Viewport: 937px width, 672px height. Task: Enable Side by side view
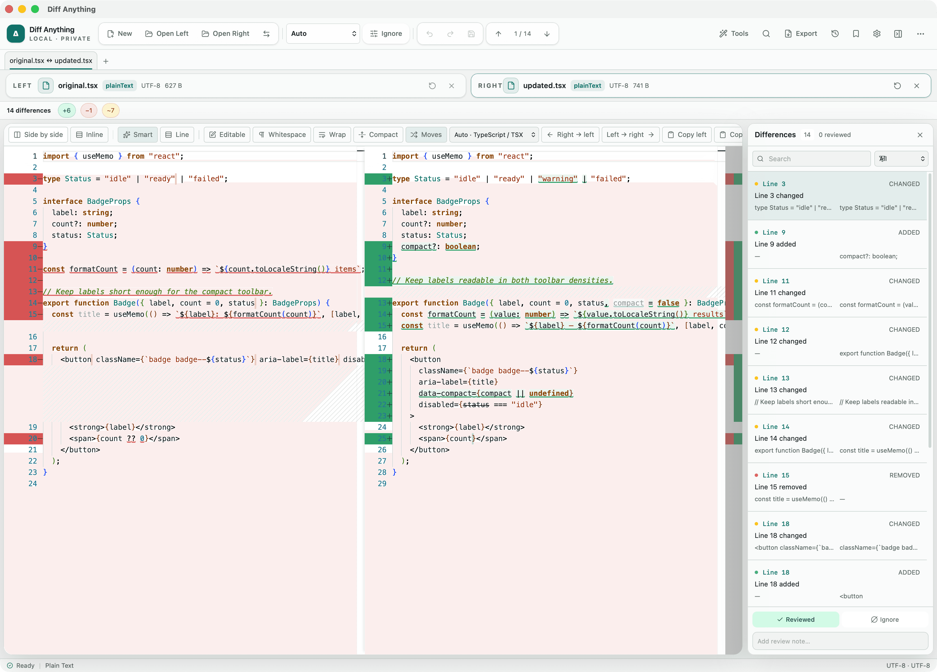pyautogui.click(x=38, y=135)
